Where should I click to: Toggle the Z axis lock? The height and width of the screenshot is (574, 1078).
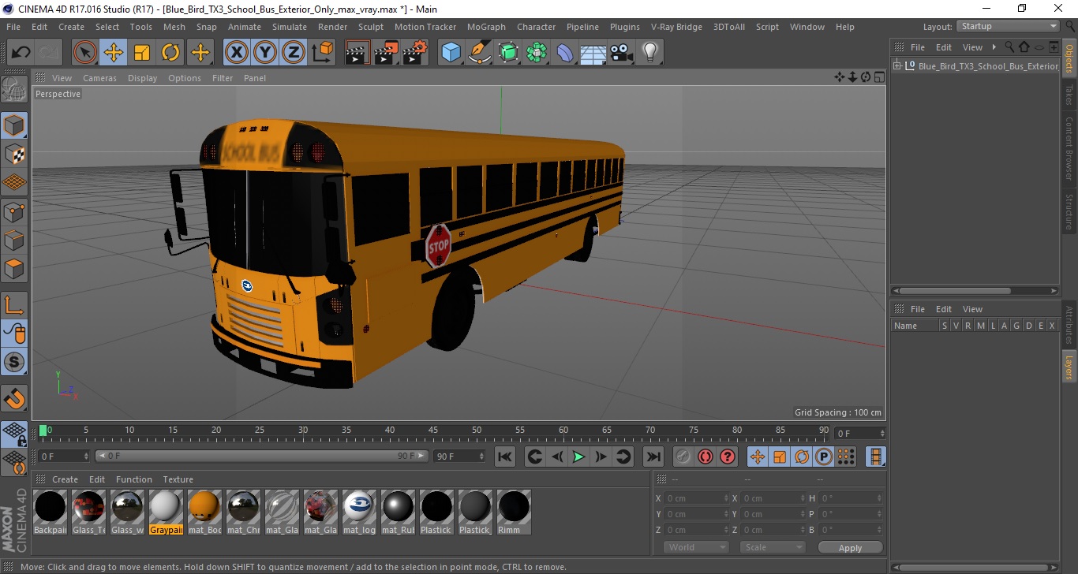(x=293, y=53)
